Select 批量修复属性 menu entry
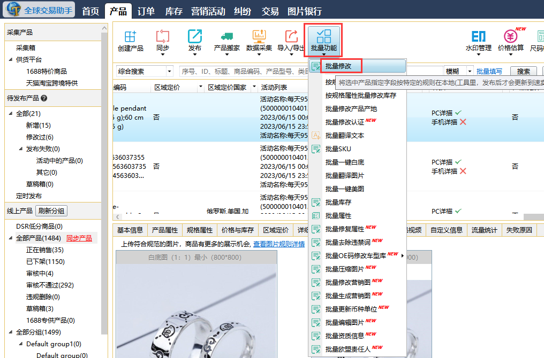This screenshot has width=544, height=358. pyautogui.click(x=344, y=229)
